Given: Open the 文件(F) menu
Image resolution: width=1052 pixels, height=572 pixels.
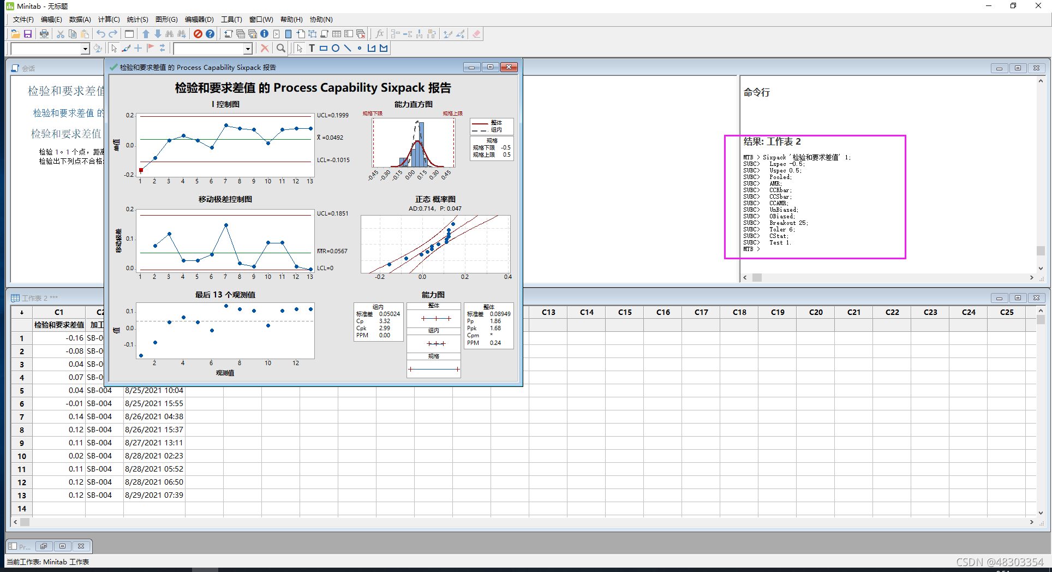Looking at the screenshot, I should [x=23, y=20].
